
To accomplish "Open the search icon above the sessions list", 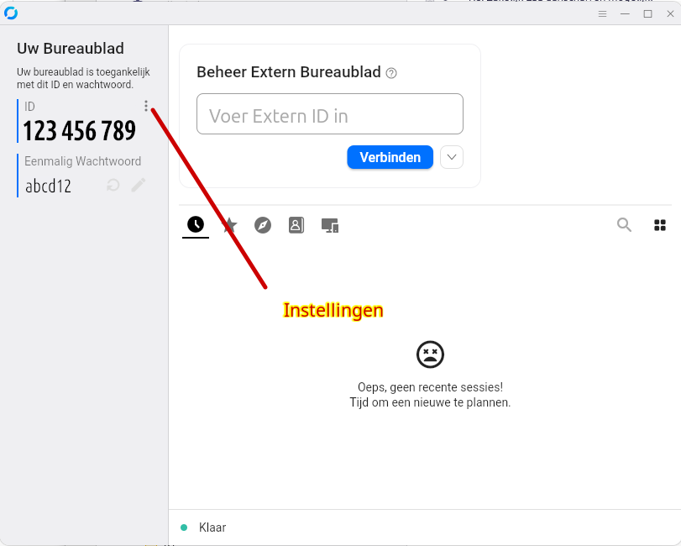I will (624, 224).
